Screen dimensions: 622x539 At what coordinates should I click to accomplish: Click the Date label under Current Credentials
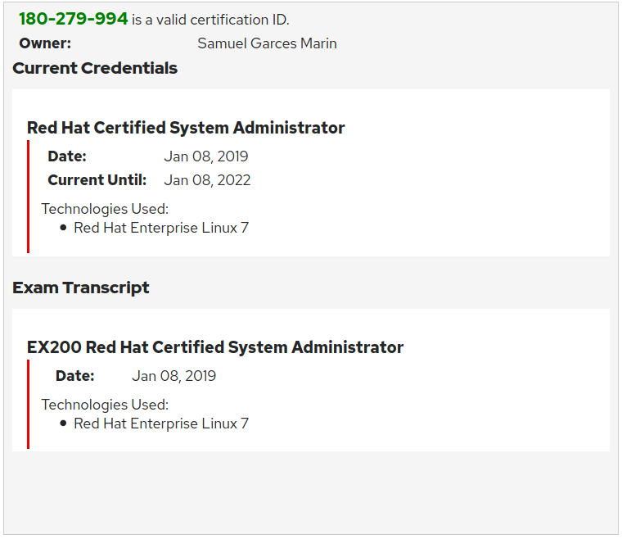click(x=66, y=156)
